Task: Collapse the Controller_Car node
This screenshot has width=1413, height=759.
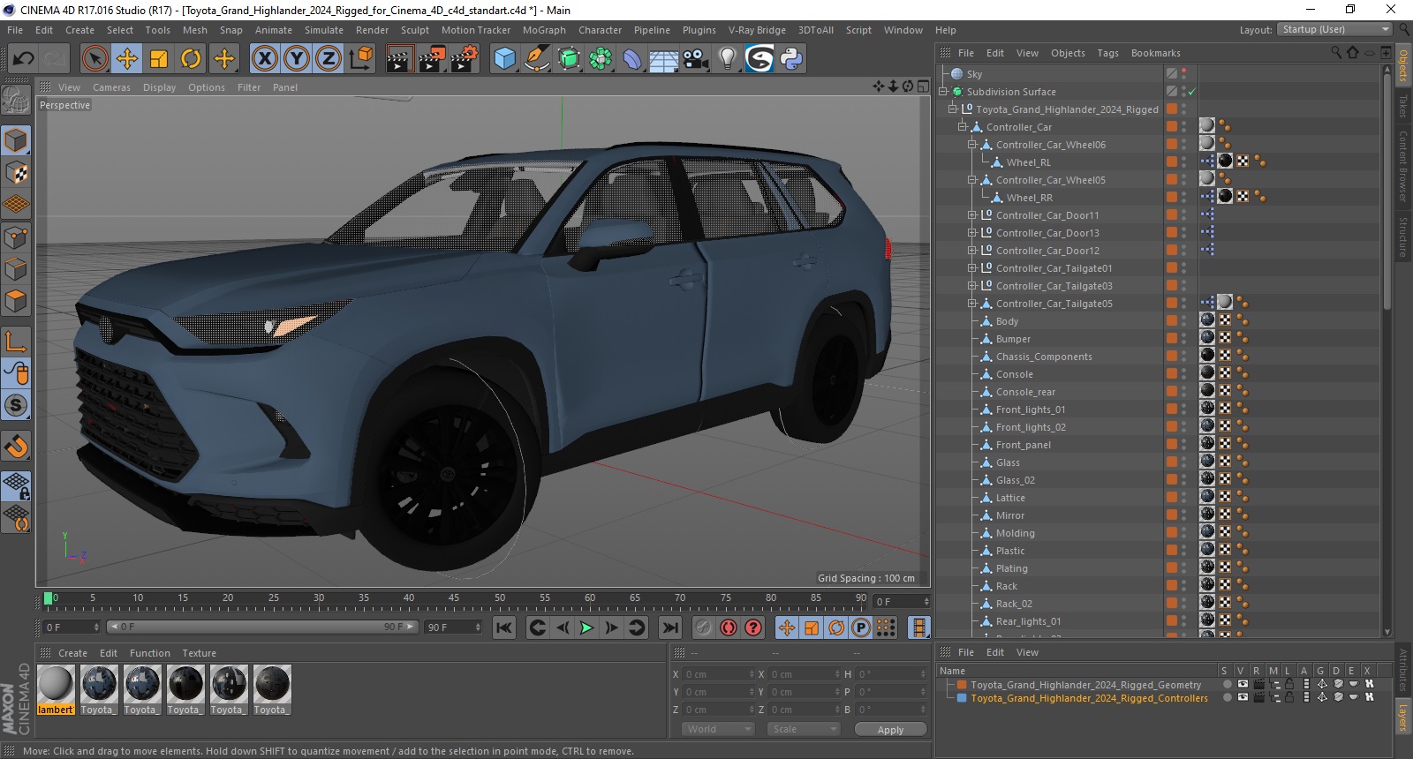Action: pyautogui.click(x=963, y=127)
